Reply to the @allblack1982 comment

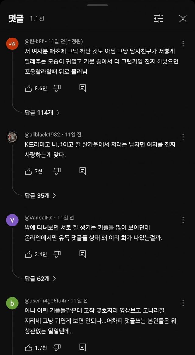tap(82, 171)
